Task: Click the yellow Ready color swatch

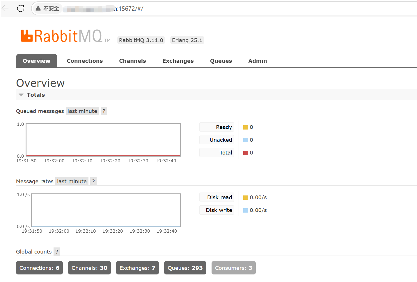Action: pyautogui.click(x=245, y=127)
